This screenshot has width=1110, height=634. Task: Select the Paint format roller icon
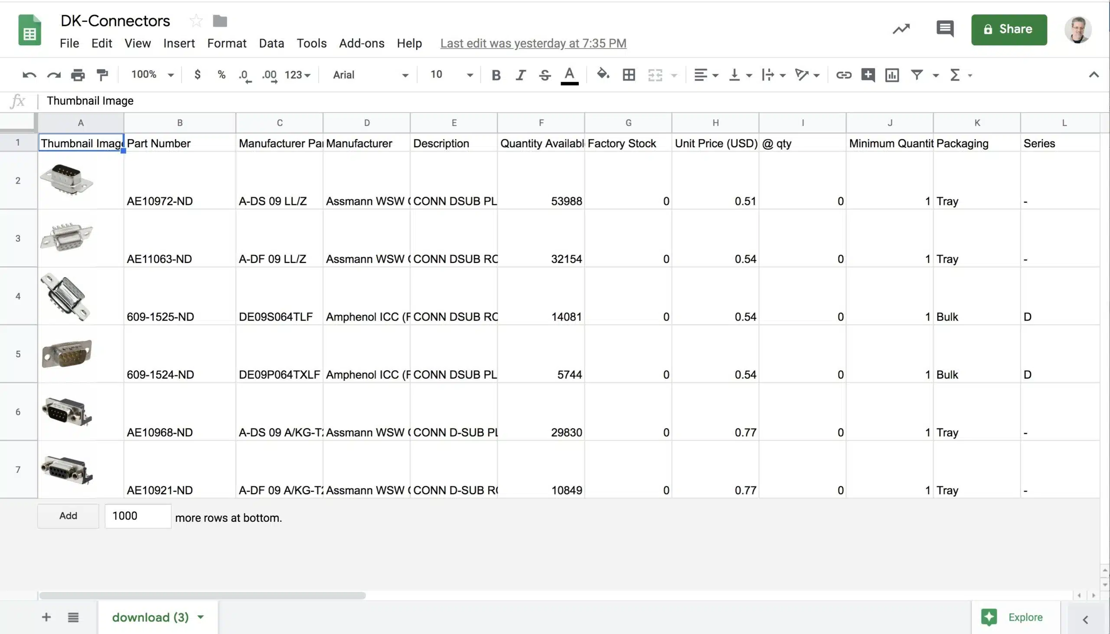pos(102,75)
